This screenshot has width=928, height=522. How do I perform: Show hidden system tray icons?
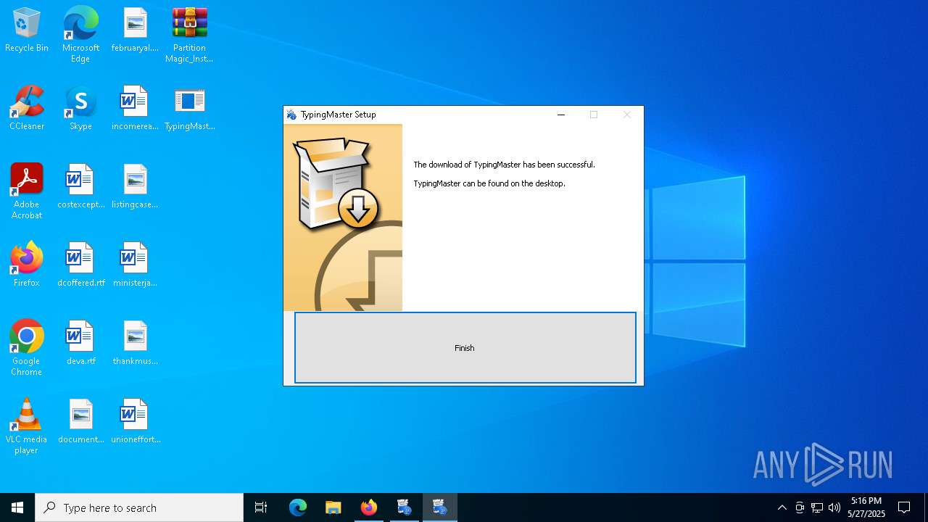(782, 507)
